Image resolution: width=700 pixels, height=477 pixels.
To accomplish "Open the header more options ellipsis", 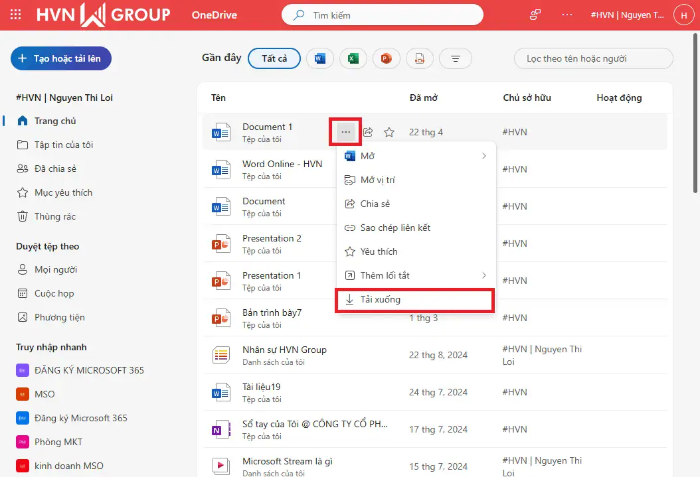I will [567, 15].
